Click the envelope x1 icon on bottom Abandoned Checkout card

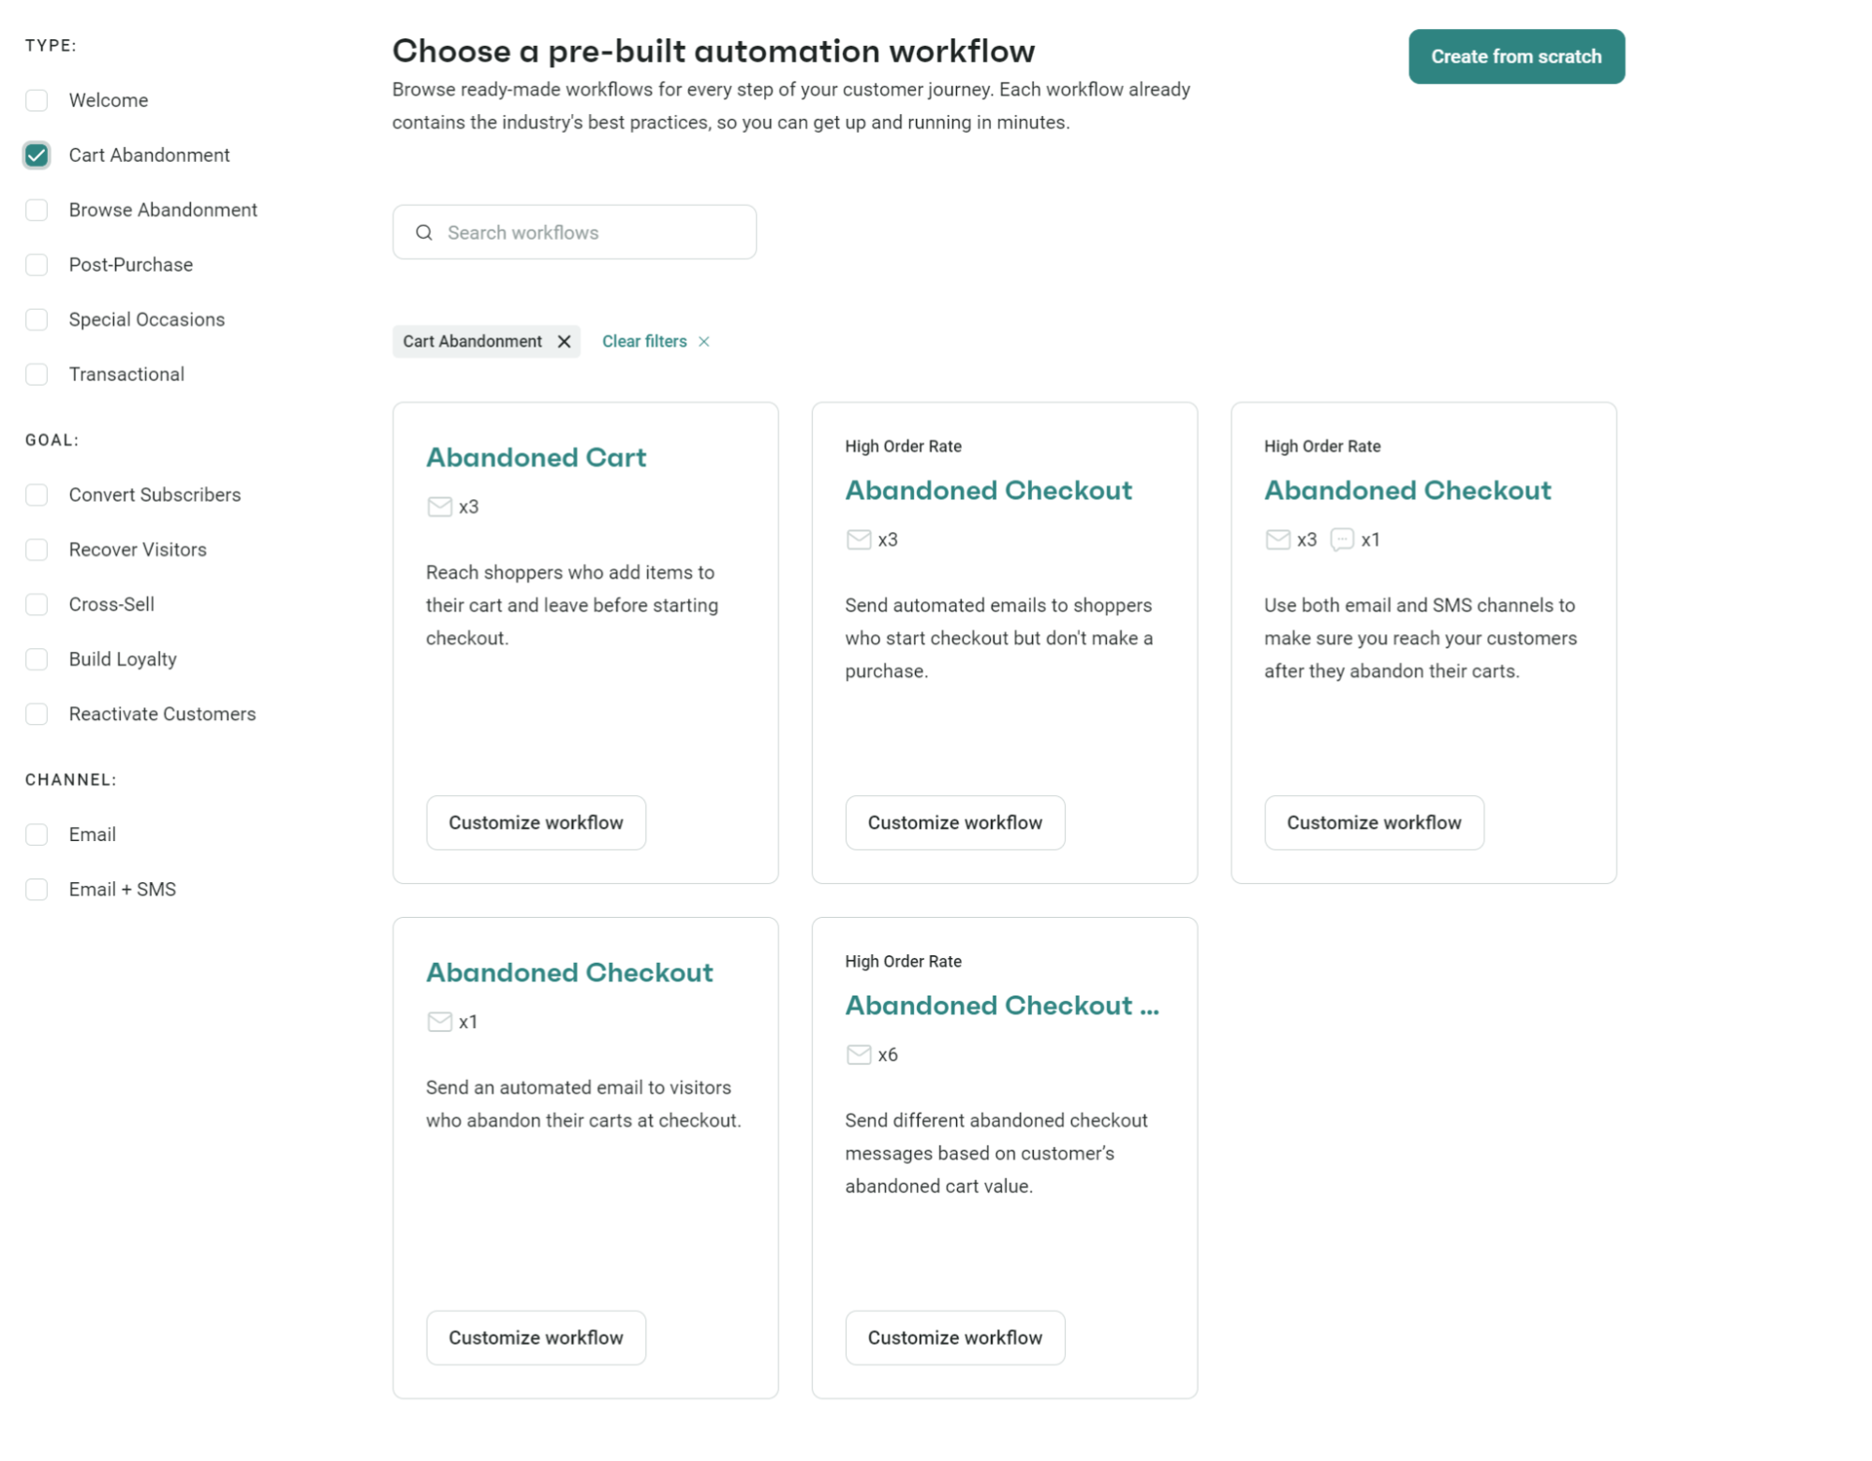click(x=439, y=1021)
